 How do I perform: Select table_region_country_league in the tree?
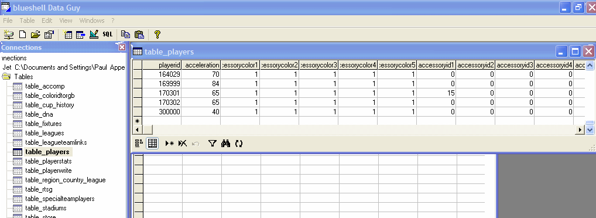coord(65,180)
